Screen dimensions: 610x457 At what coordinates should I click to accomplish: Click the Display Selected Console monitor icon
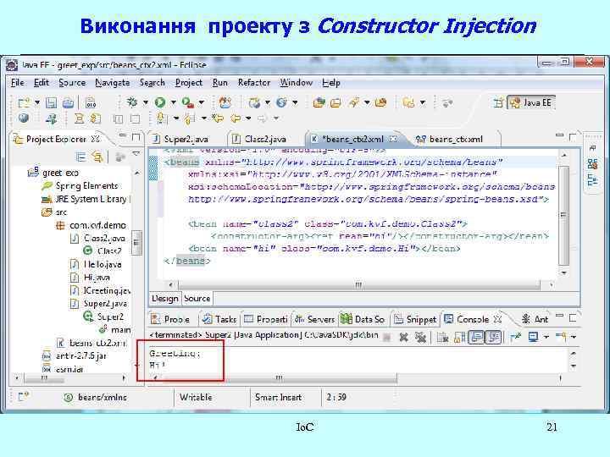(533, 337)
